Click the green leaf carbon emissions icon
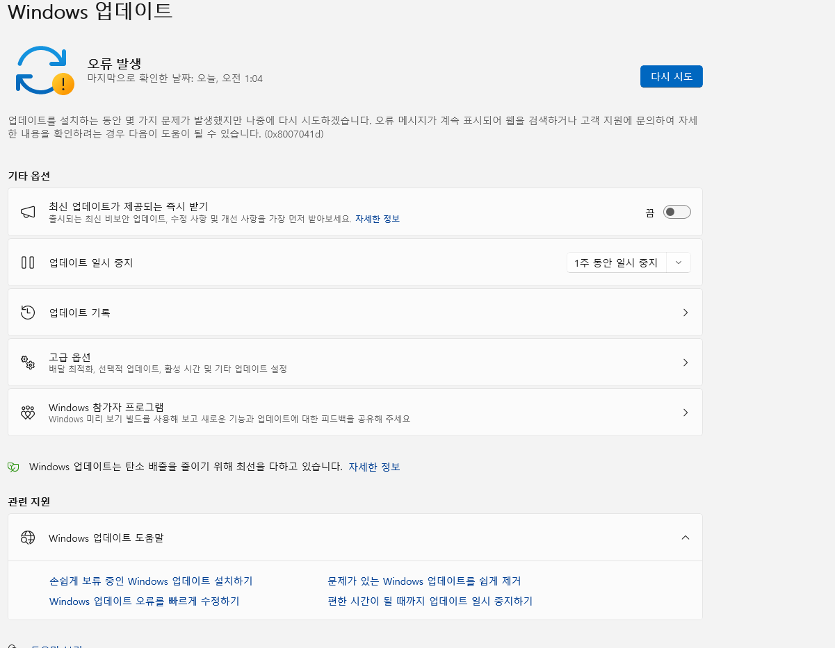 (x=13, y=467)
